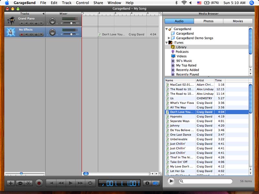This screenshot has width=259, height=194.
Task: Collapse the Tracks header arrow
Action: click(x=43, y=14)
